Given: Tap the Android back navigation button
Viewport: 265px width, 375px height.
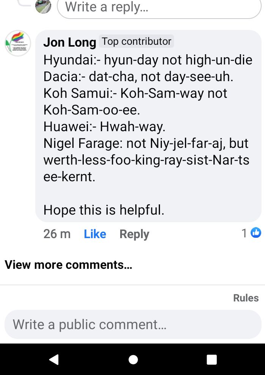Looking at the screenshot, I should [x=54, y=359].
